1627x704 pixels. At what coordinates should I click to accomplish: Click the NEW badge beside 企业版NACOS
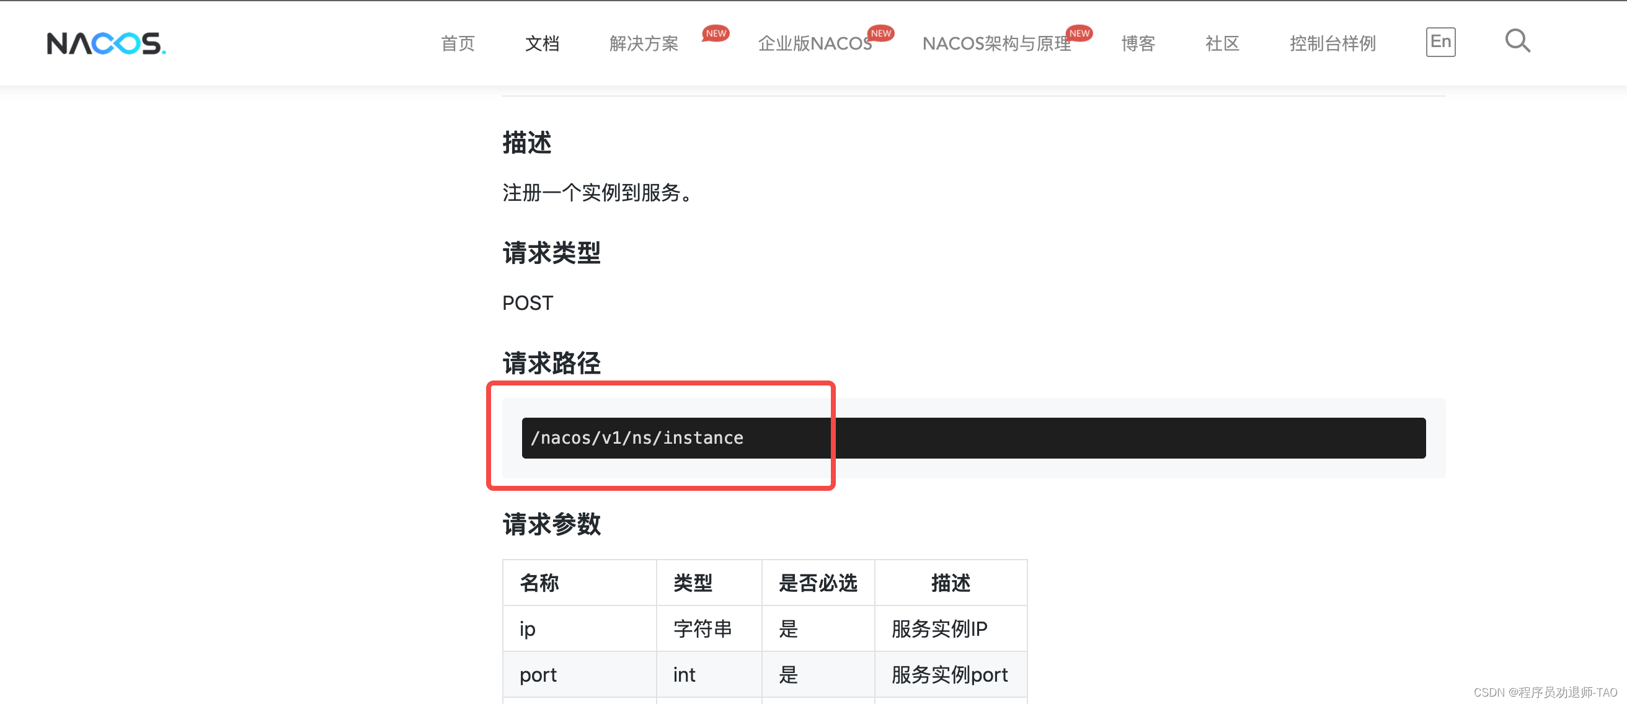click(x=880, y=33)
